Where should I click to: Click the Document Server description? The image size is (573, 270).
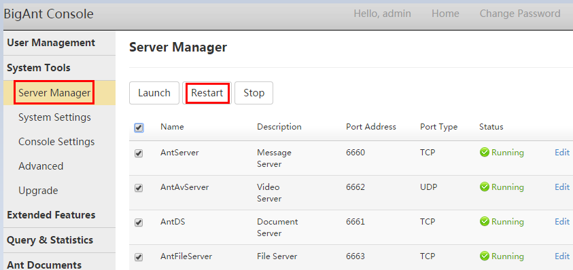(277, 228)
